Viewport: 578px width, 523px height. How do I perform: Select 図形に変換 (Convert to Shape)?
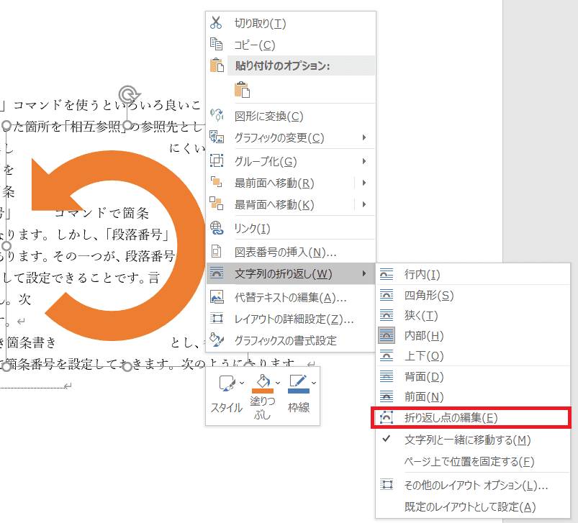268,116
